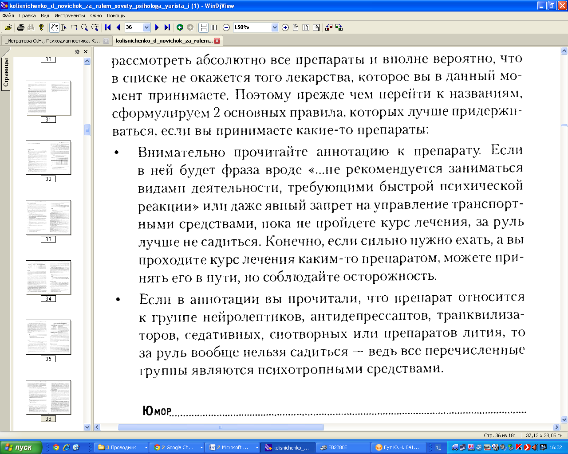Toggle continuous single-page layout
Viewport: 568px width, 454px height.
point(203,27)
